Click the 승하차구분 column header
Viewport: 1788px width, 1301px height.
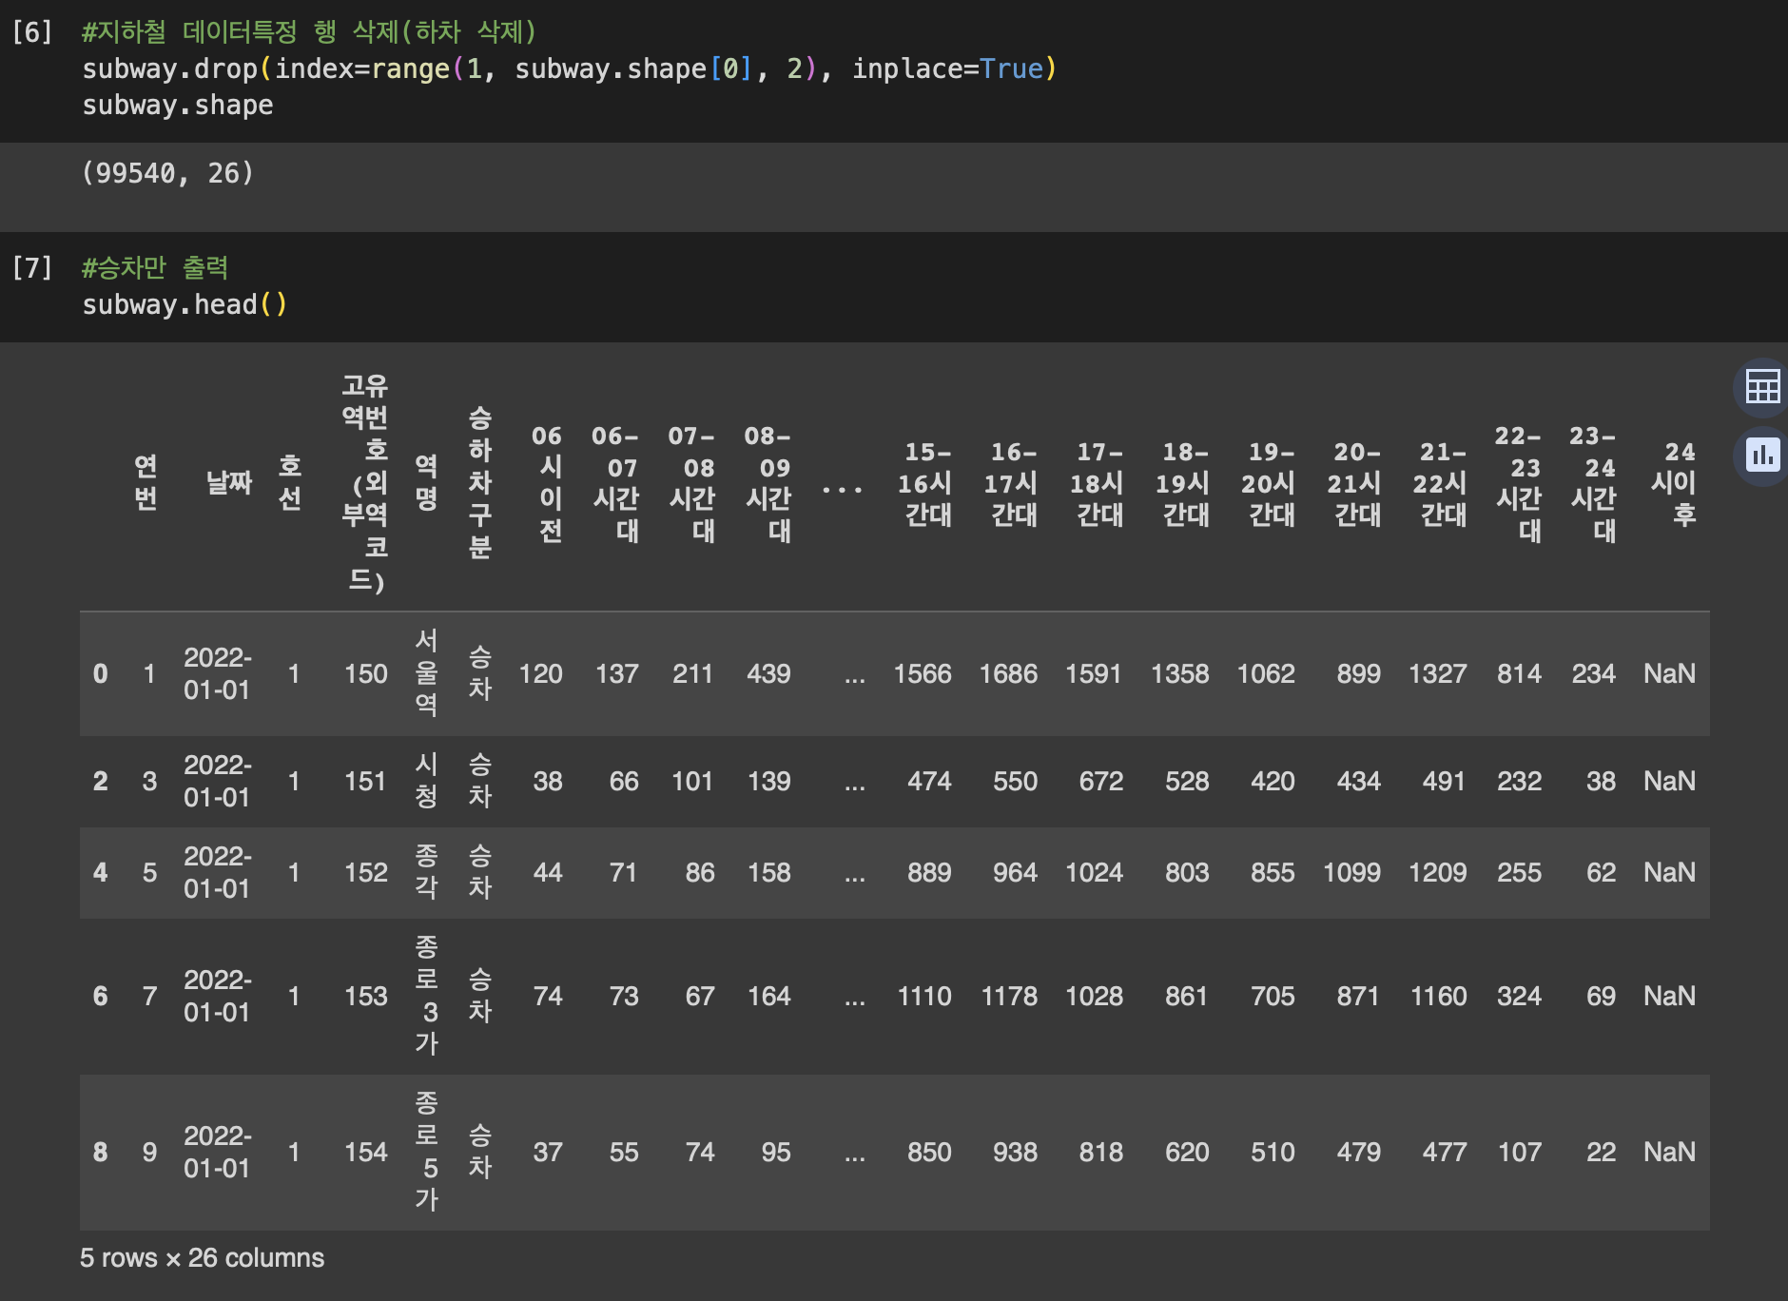(479, 482)
